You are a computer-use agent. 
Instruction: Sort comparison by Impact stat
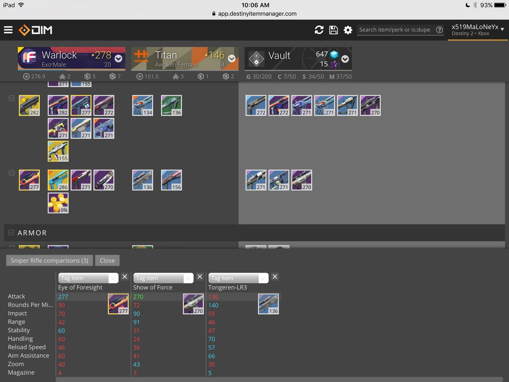click(x=17, y=313)
